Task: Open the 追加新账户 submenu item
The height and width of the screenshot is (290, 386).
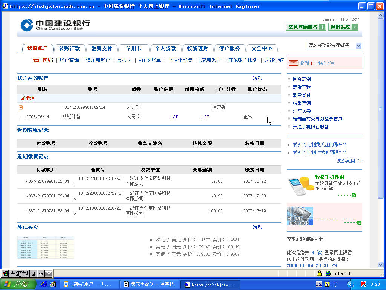Action: click(x=98, y=60)
